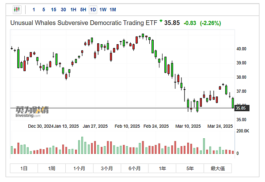Click the 37.00 price axis label

pos(241,91)
